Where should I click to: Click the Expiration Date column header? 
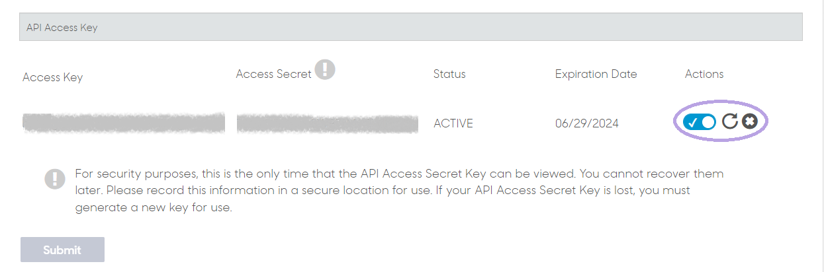[x=596, y=74]
